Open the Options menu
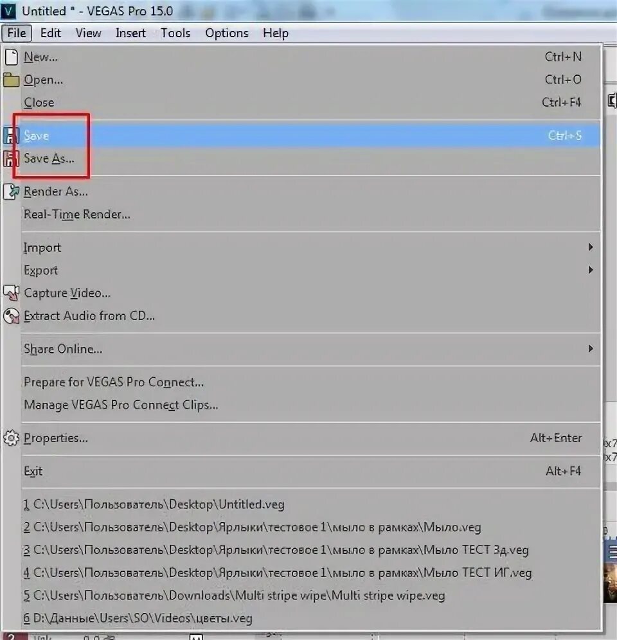Screen dimensions: 617x640 tap(227, 33)
